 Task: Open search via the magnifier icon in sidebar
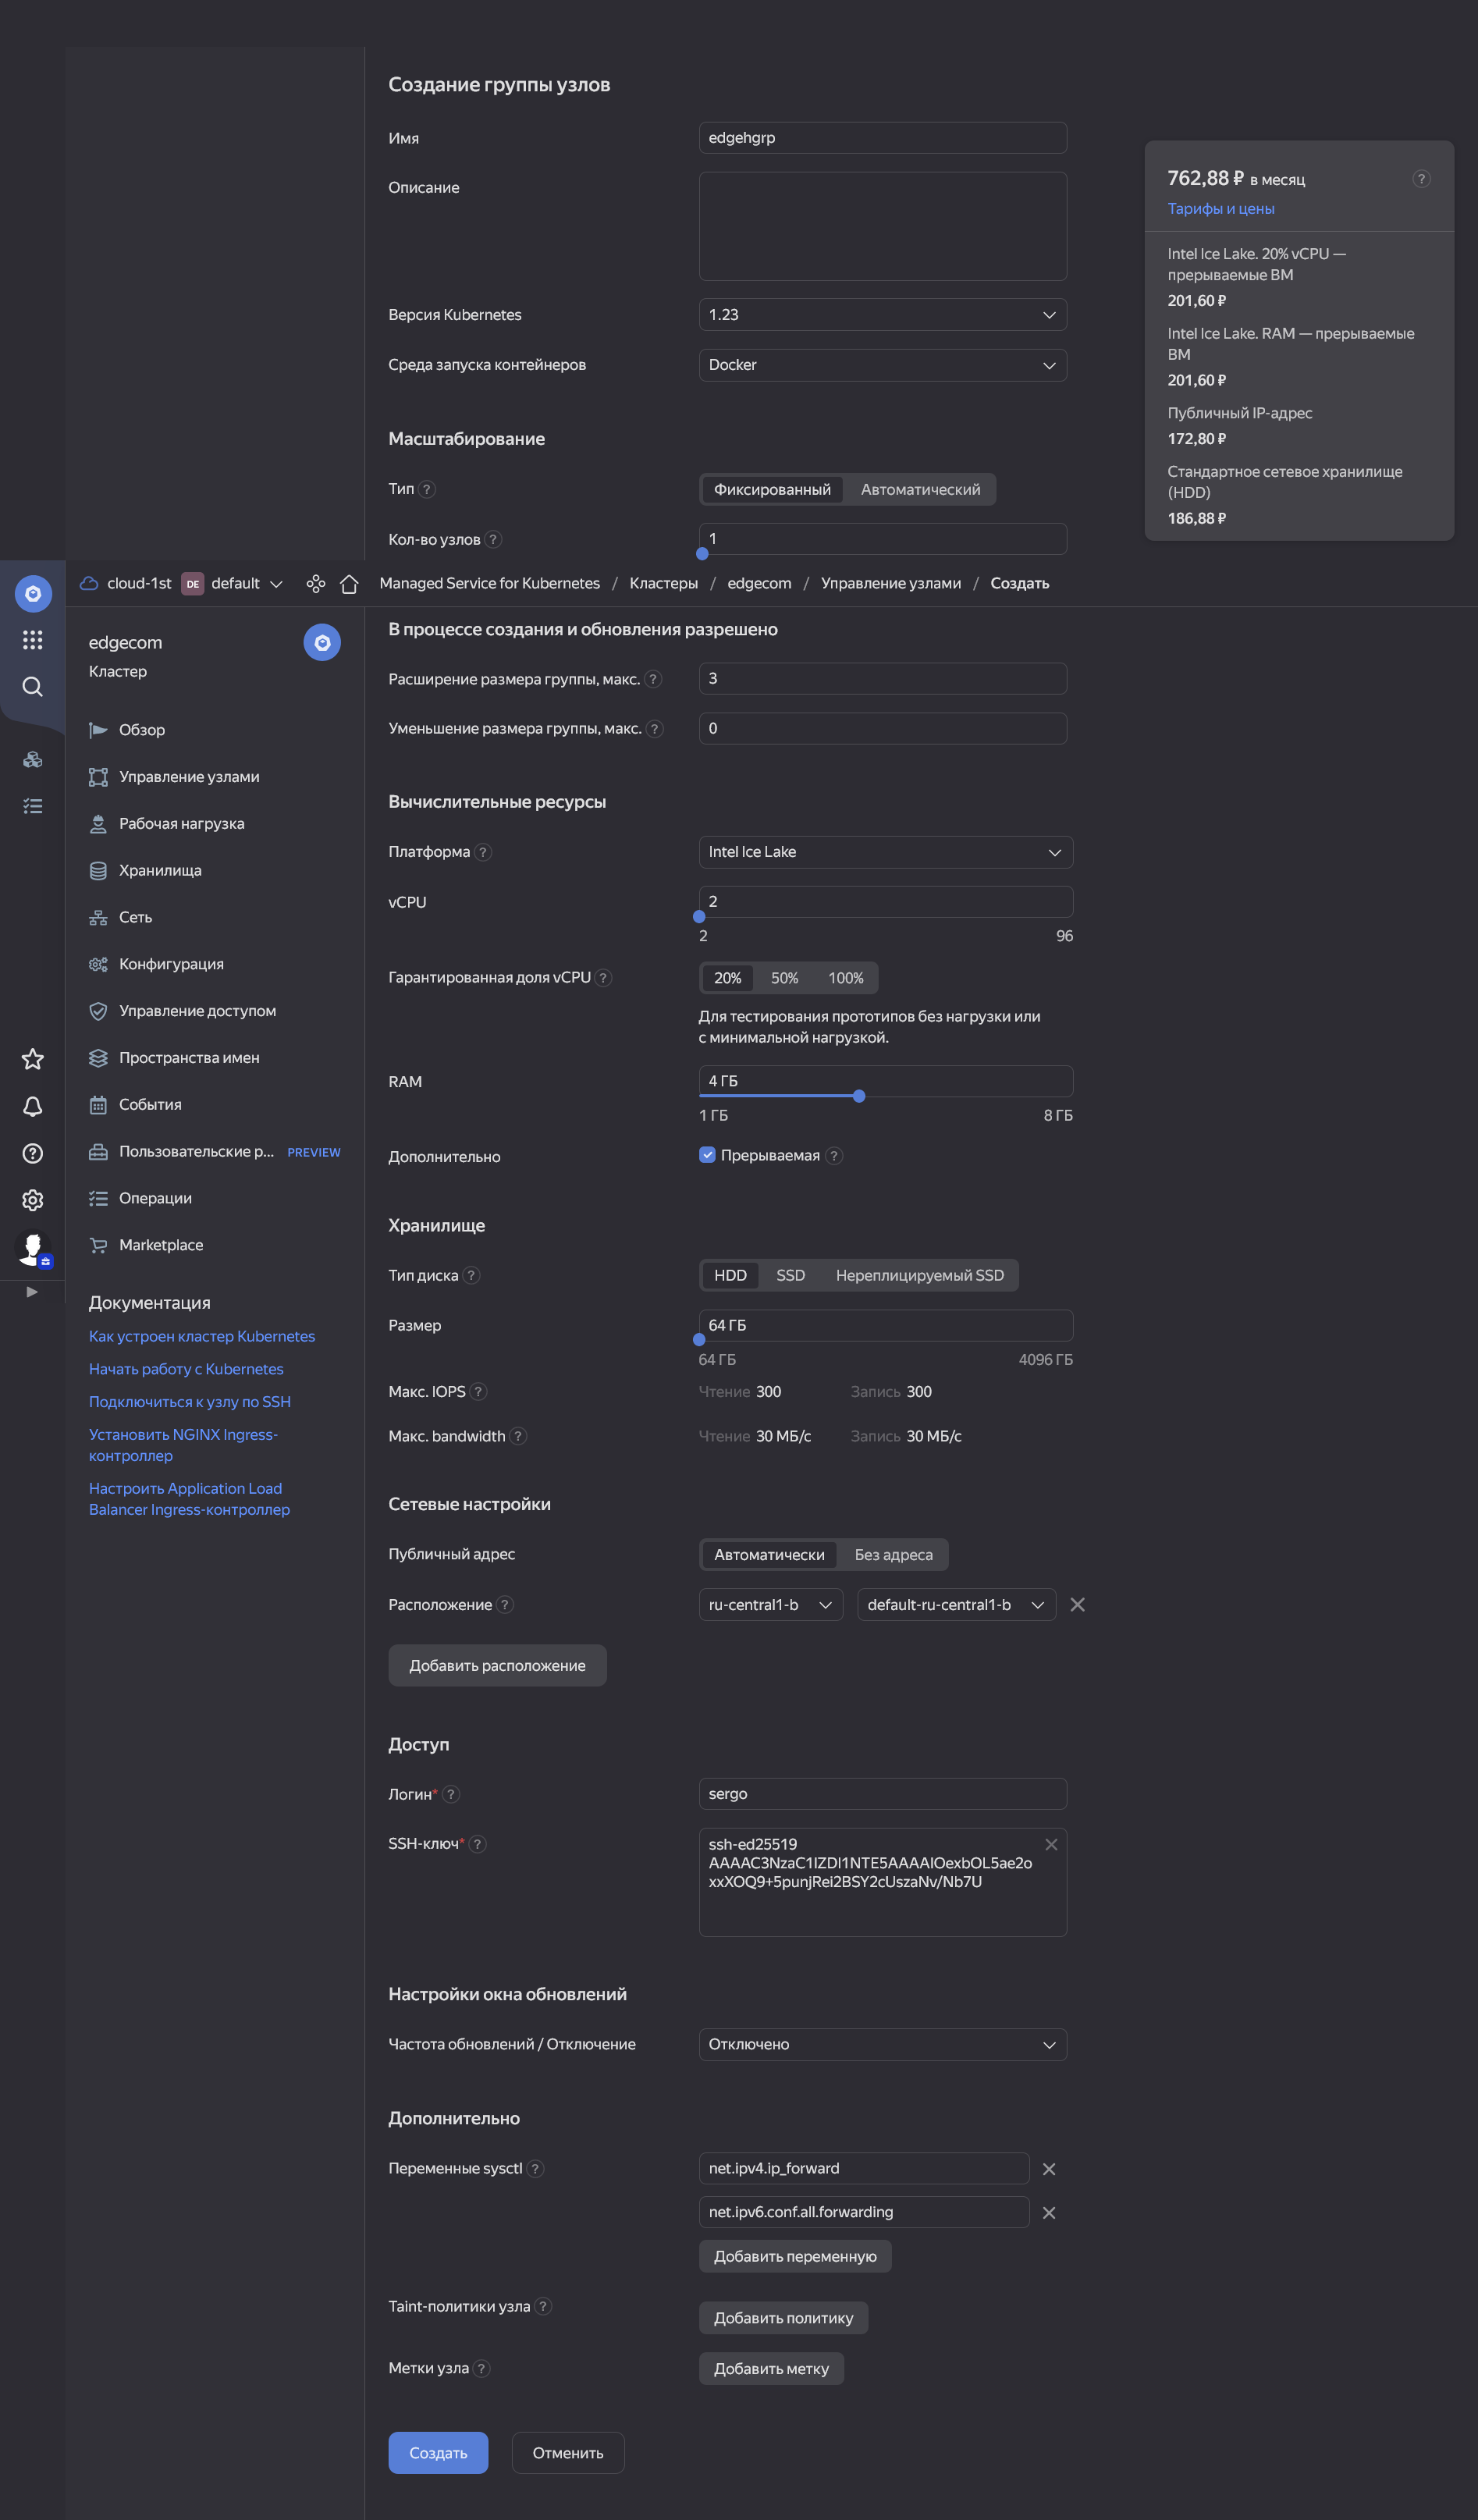[32, 687]
